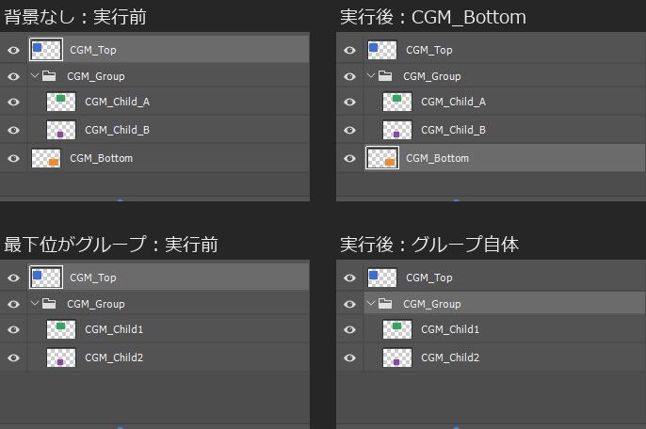
Task: Click CGM_Top thumbnail in 最下位がグループ:実行前 panel
Action: (x=46, y=278)
